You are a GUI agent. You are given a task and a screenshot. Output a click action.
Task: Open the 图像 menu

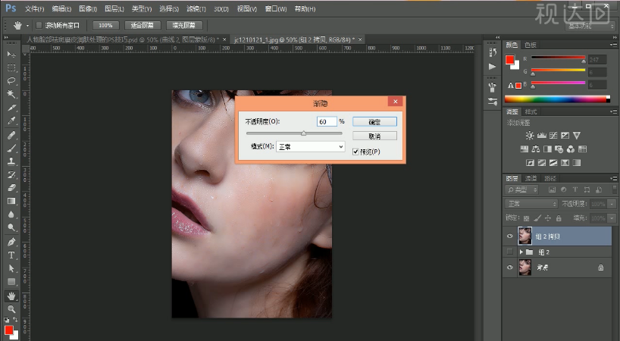pyautogui.click(x=88, y=8)
